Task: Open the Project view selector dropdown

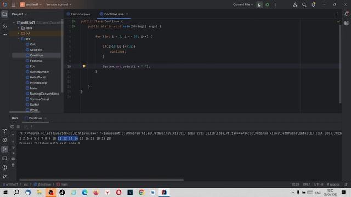Action: 19,14
